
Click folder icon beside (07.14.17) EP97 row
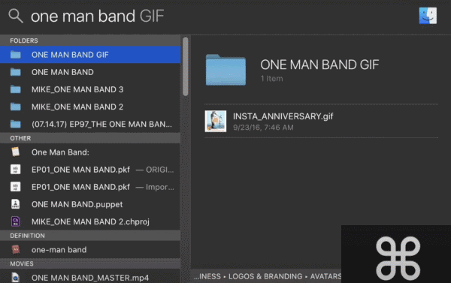16,124
